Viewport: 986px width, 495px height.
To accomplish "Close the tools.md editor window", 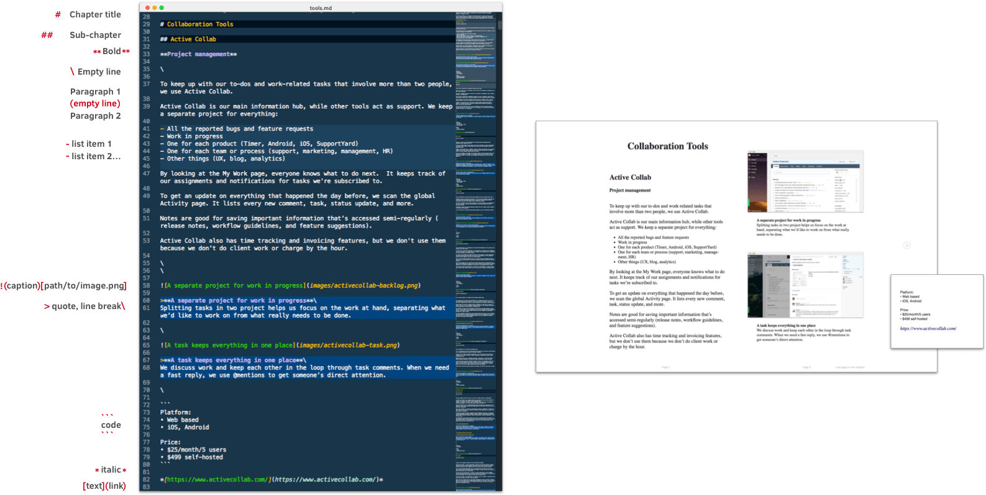I will pos(148,7).
